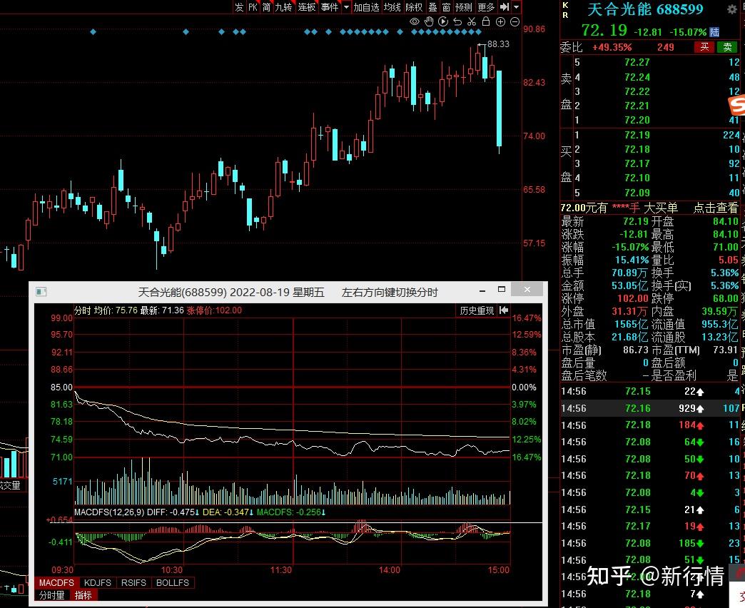This screenshot has height=608, width=745.
Task: Select the 指标 tab at bottom
Action: tap(83, 595)
